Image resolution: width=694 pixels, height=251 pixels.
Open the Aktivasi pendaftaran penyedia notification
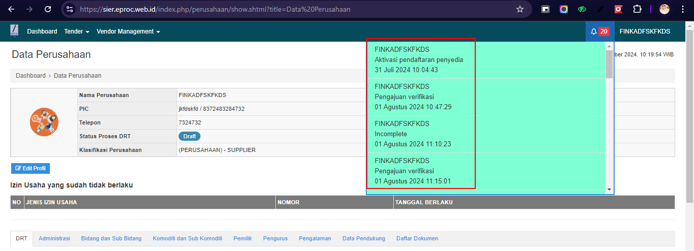[x=486, y=59]
